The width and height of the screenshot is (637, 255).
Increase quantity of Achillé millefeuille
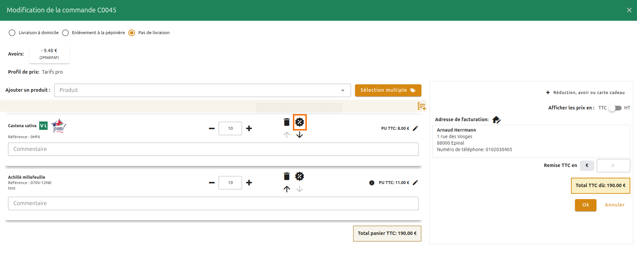tap(249, 183)
